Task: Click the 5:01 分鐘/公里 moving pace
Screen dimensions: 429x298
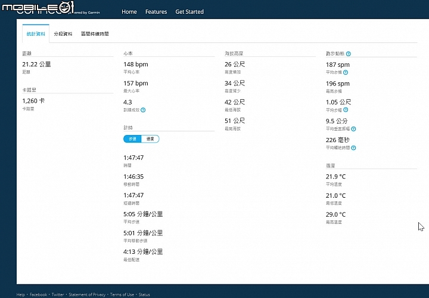Action: (x=143, y=233)
